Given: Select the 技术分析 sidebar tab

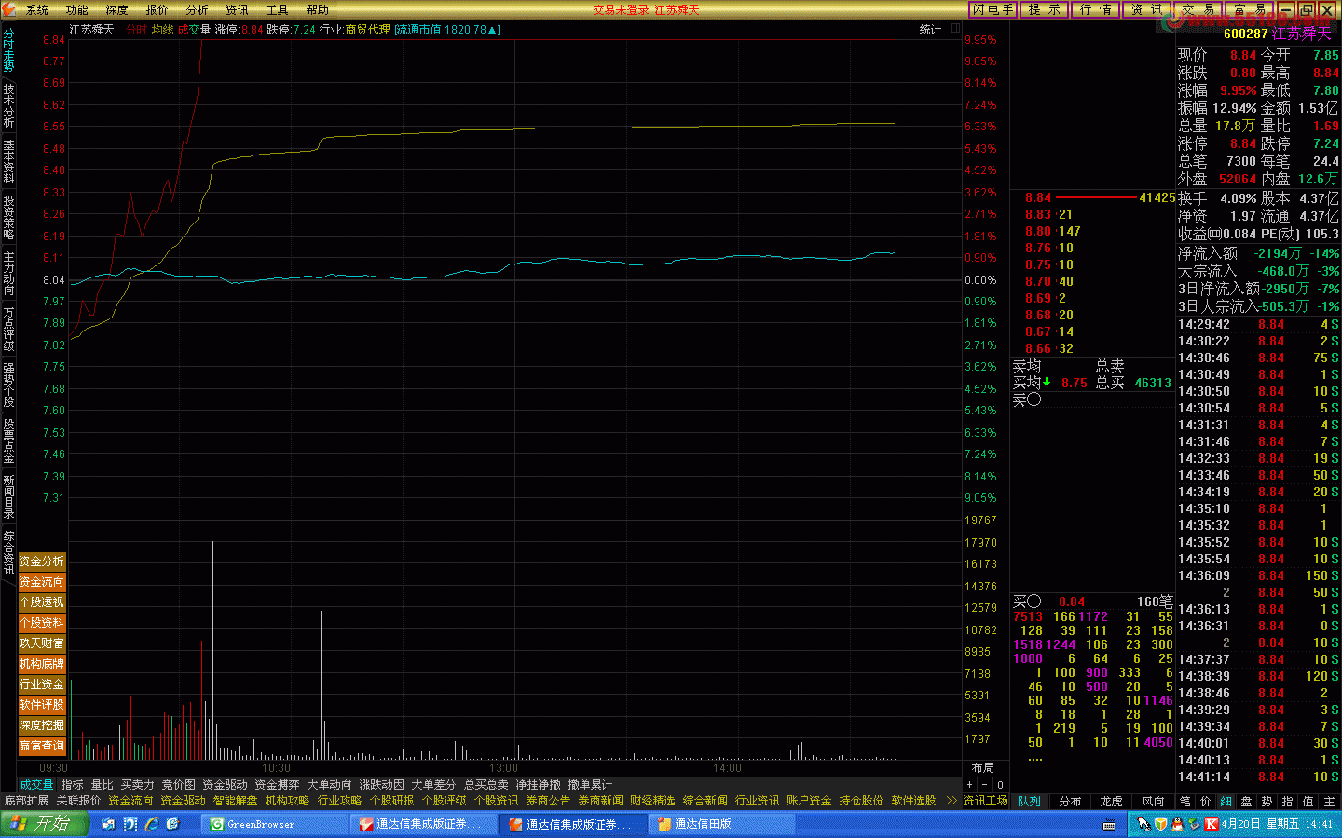Looking at the screenshot, I should 8,105.
